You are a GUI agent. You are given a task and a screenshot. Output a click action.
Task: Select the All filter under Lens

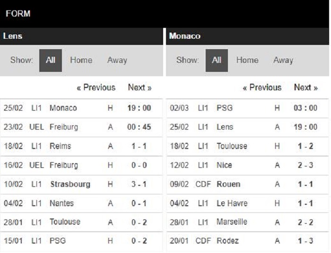[51, 61]
